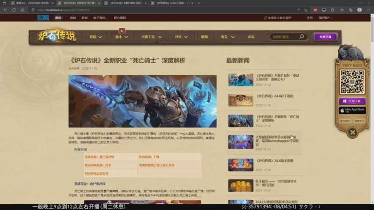Screen dimensions: 374x210
Task: Click the search magnifier icon
Action: point(302,37)
